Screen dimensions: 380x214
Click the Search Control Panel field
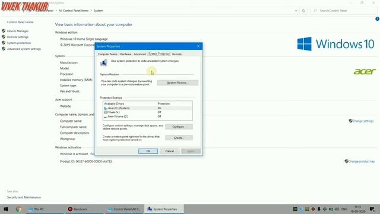click(344, 11)
